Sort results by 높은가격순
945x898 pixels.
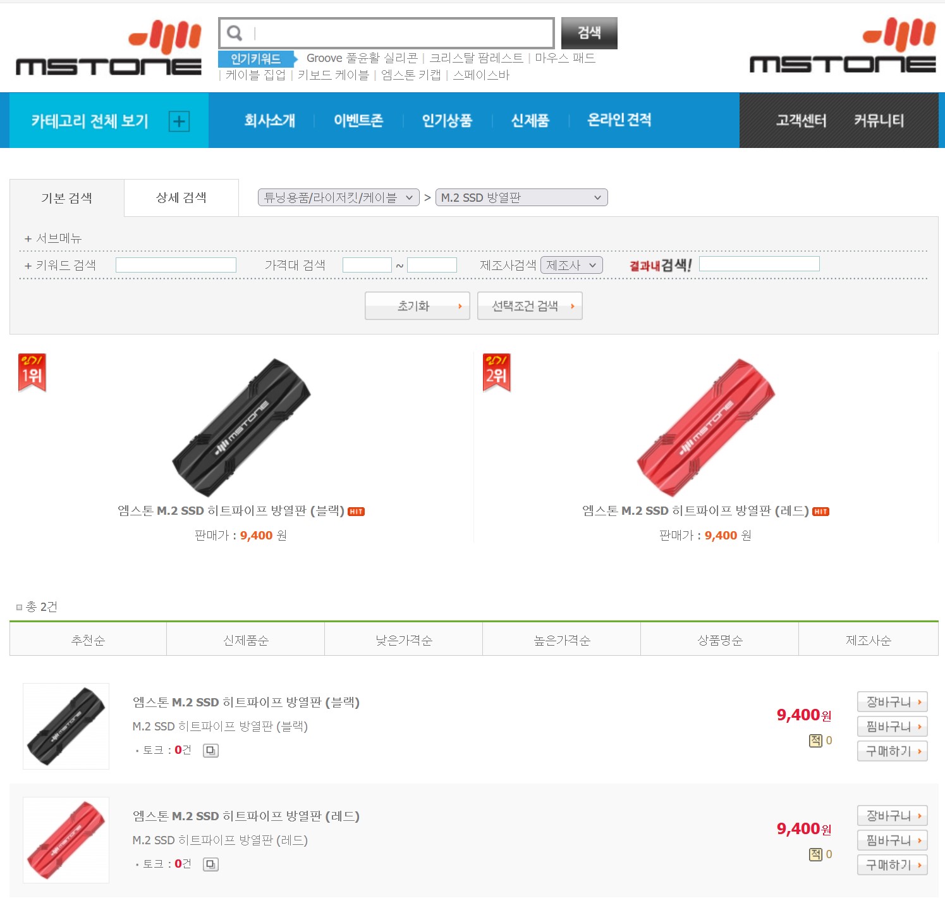pos(562,640)
